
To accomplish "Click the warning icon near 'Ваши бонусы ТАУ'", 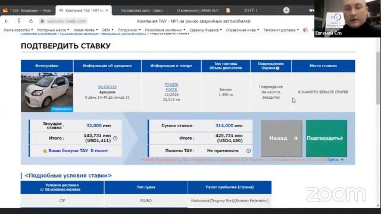I will 45,150.
